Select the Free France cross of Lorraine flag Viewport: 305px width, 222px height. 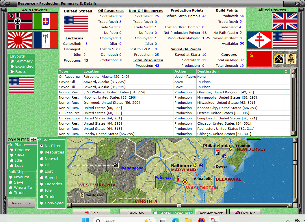pos(259,40)
